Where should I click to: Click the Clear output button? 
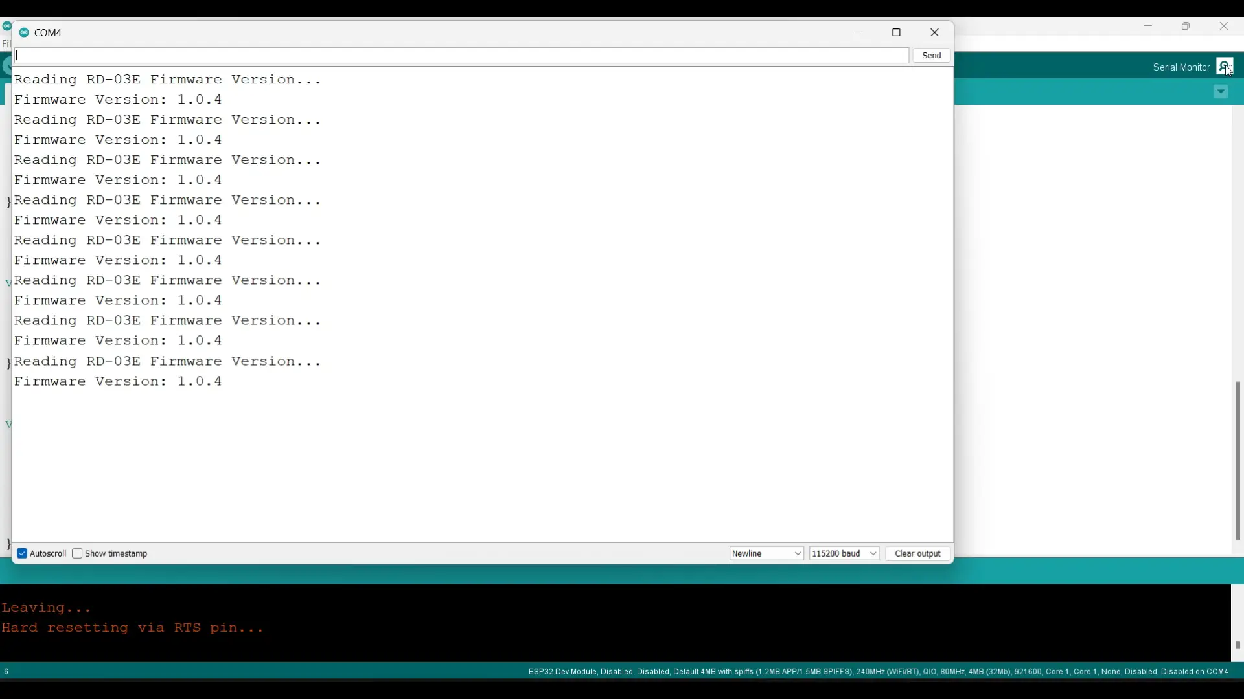918,555
